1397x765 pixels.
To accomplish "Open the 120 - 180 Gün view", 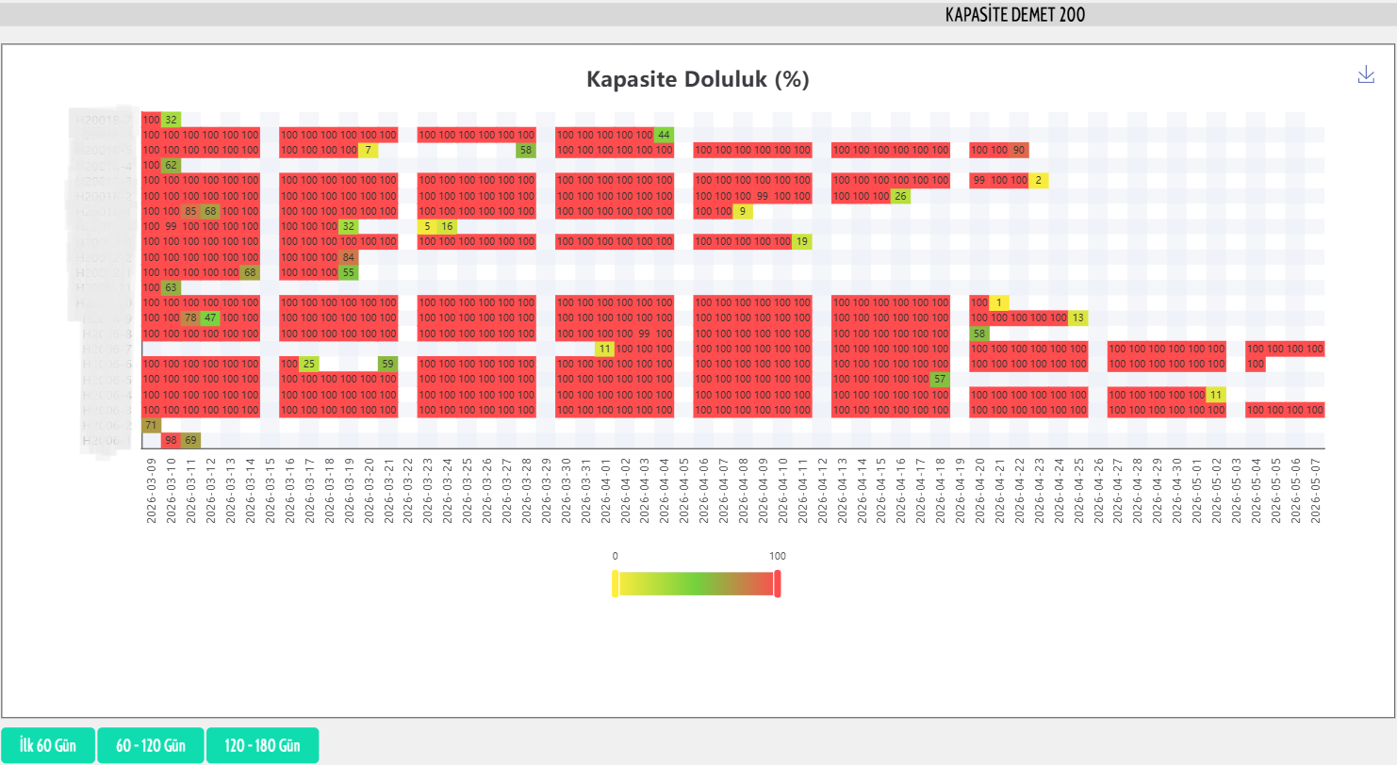I will [x=262, y=745].
